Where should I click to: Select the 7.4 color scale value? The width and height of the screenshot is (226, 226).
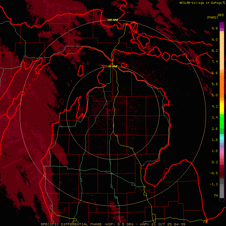(215, 62)
